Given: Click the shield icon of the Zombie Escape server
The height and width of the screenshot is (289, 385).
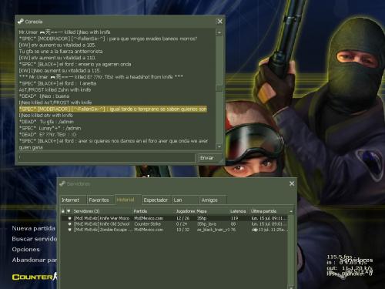Looking at the screenshot, I should [69, 230].
